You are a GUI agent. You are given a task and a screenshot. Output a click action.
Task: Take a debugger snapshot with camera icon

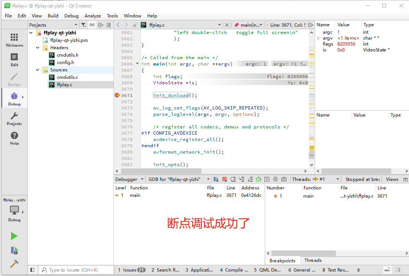(284, 179)
